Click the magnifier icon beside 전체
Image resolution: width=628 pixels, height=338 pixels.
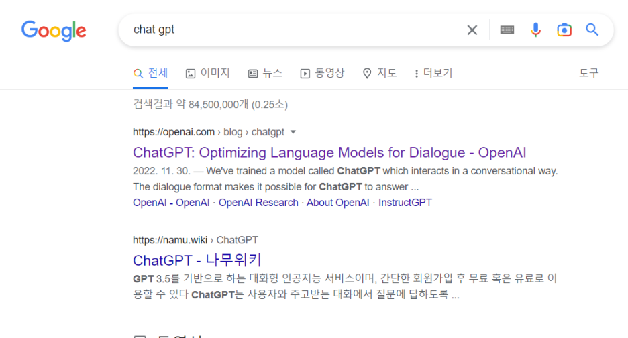coord(138,74)
